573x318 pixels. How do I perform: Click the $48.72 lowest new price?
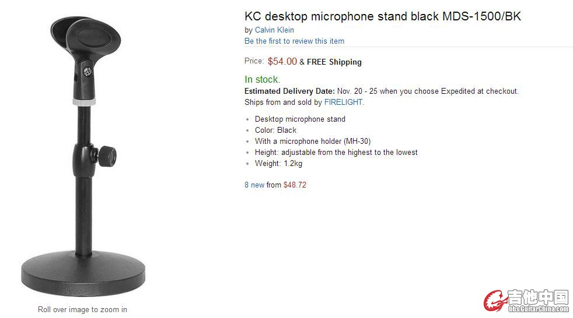pyautogui.click(x=295, y=185)
